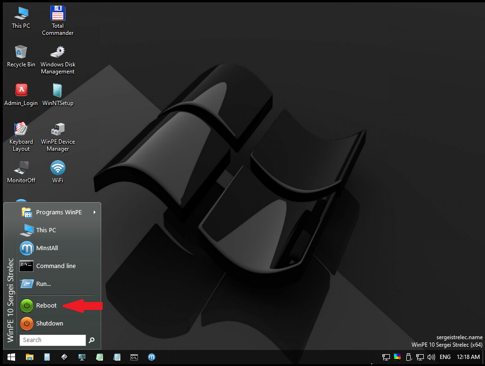Click the magnifier search icon in Start menu
Image resolution: width=485 pixels, height=366 pixels.
tap(91, 340)
